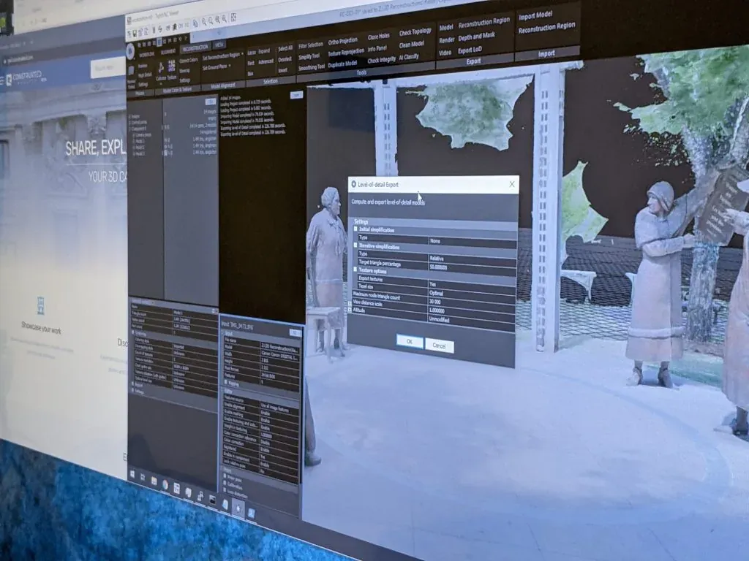
Task: Click Clean Model tool
Action: (x=411, y=45)
